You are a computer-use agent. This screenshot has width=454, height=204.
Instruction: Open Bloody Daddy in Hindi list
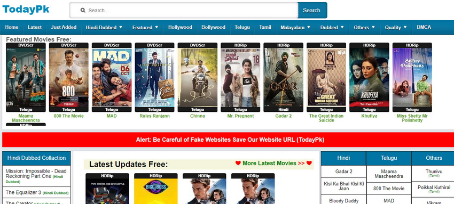(x=343, y=200)
